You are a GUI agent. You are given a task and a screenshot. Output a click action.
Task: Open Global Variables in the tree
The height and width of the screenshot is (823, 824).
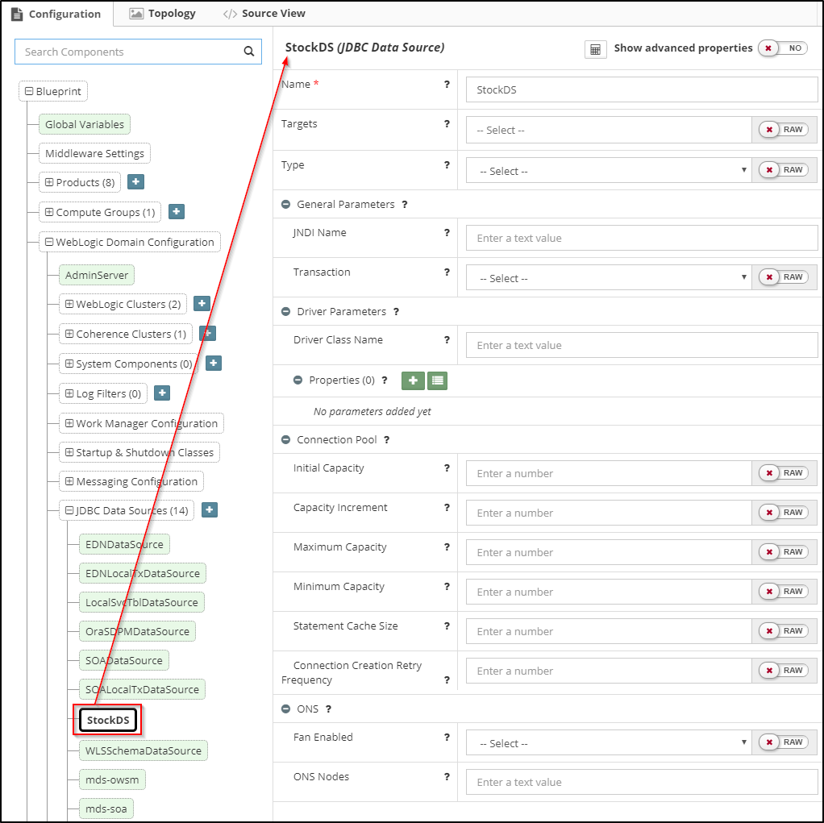(x=85, y=124)
